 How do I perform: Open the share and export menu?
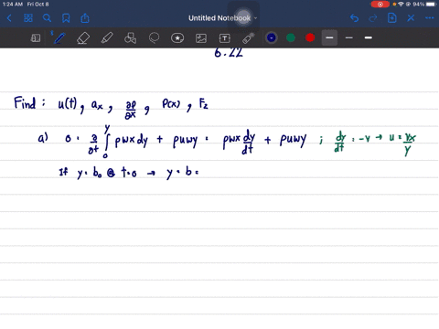click(85, 18)
